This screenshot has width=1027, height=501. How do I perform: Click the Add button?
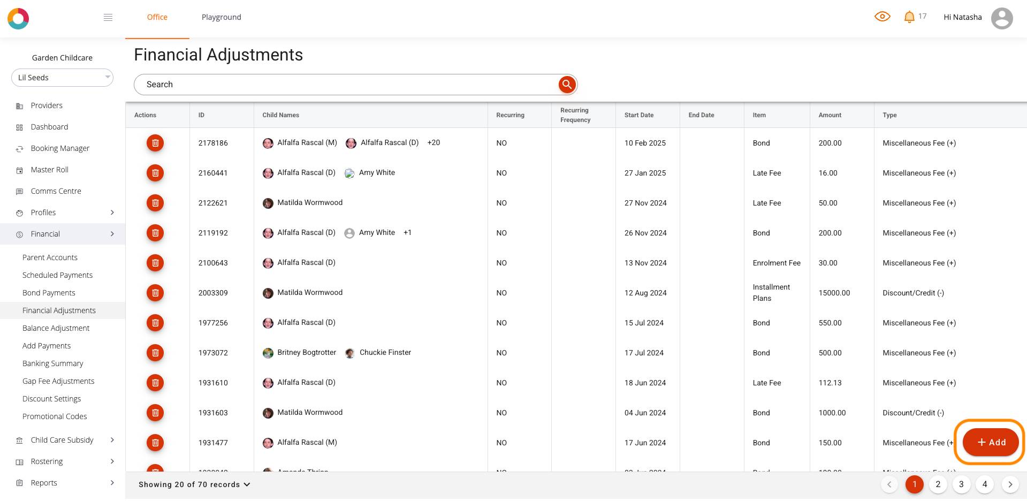(x=990, y=442)
